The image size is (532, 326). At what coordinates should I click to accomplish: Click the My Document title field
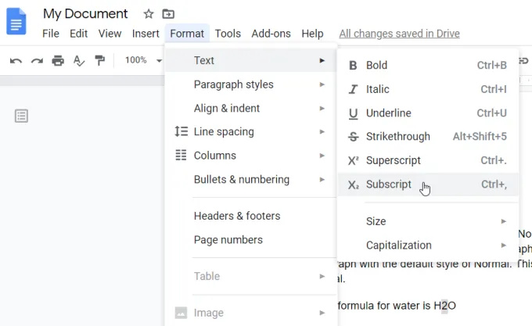tap(85, 14)
